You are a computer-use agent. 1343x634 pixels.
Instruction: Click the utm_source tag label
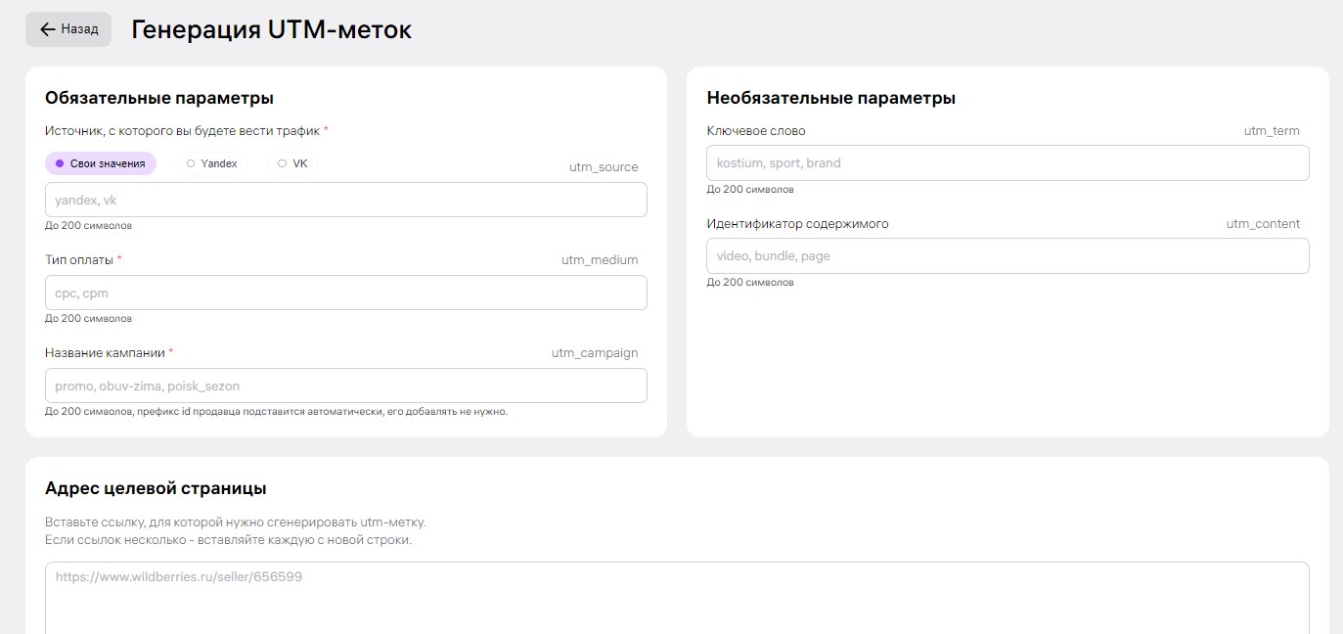point(604,167)
